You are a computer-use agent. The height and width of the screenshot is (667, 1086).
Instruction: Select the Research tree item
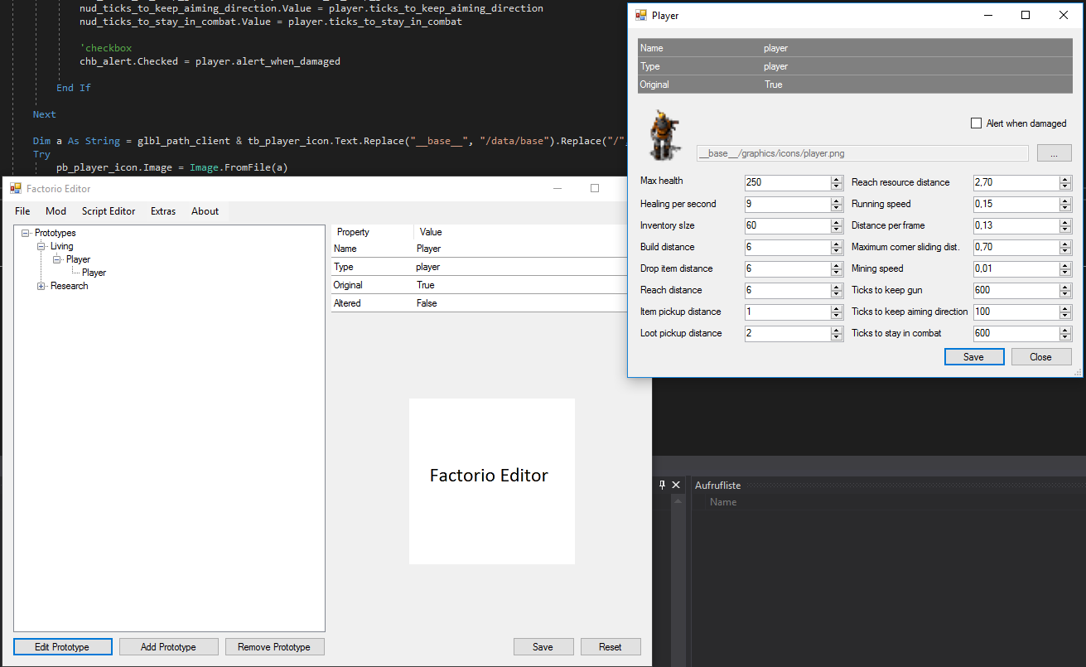[69, 286]
